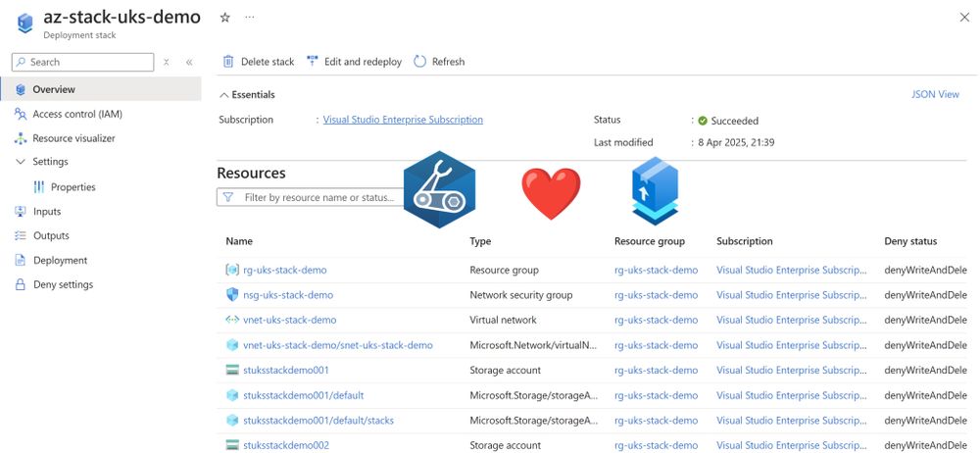Screen dimensions: 980x453
Task: Open the Outputs page
Action: click(51, 236)
